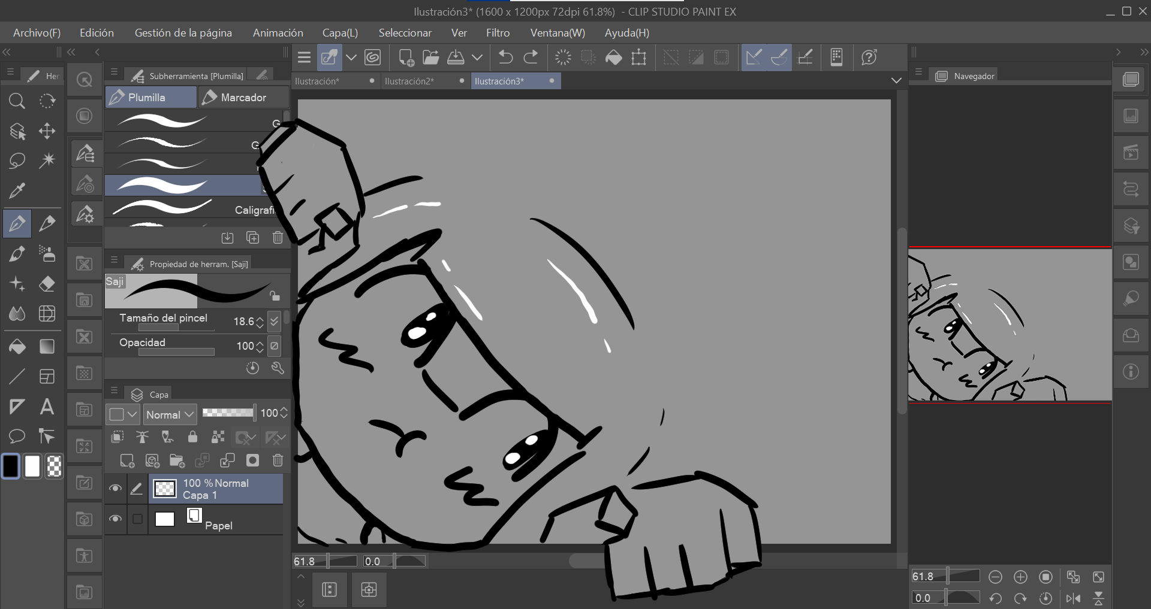Delete layer using trash icon in Capa panel
Image resolution: width=1151 pixels, height=609 pixels.
(x=278, y=460)
